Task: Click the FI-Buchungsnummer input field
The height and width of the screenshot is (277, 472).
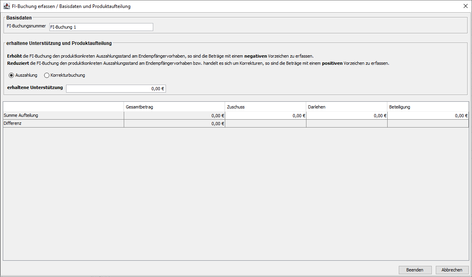Action: tap(101, 27)
